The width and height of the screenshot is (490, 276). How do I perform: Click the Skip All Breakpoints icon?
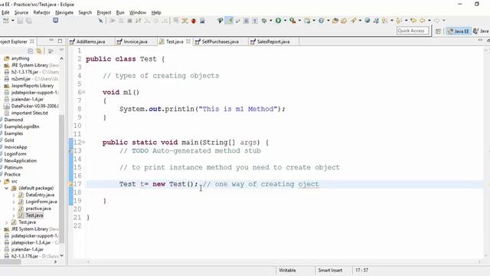[100, 21]
